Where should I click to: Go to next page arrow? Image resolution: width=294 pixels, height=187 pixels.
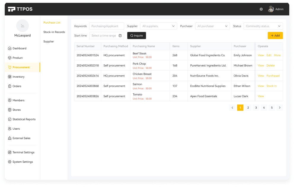point(280,108)
